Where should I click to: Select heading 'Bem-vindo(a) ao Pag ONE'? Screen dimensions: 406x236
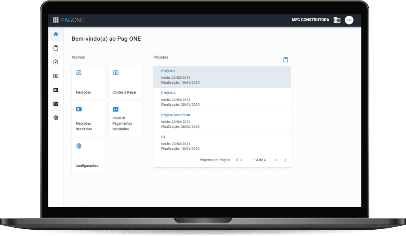tap(106, 39)
